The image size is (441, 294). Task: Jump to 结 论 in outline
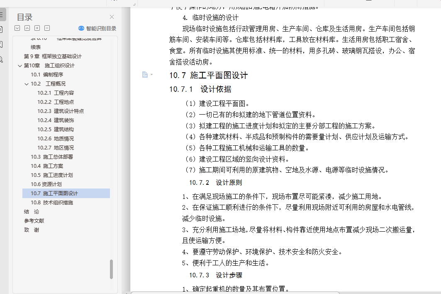[32, 212]
